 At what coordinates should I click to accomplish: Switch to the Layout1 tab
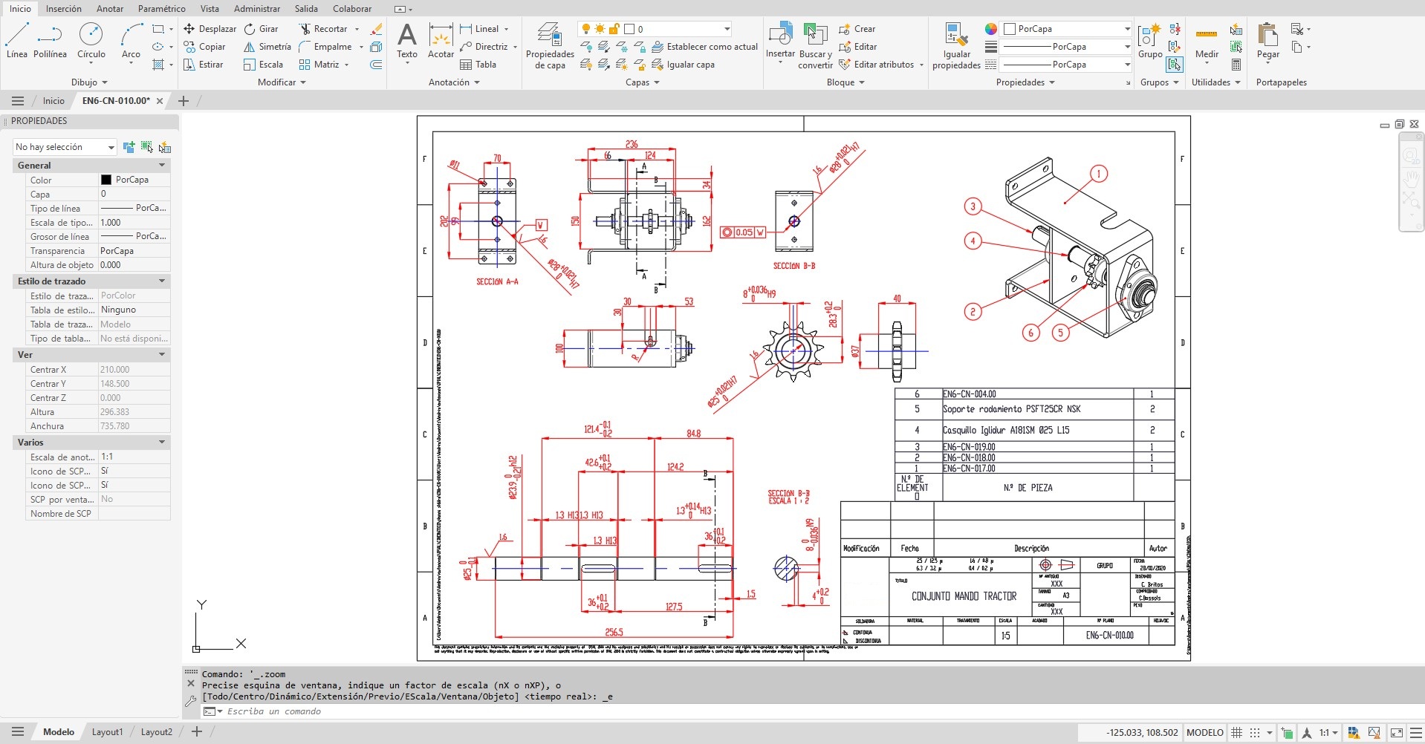point(107,732)
